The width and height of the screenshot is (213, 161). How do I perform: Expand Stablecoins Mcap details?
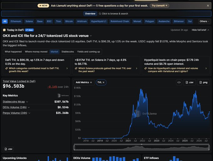pyautogui.click(x=27, y=102)
